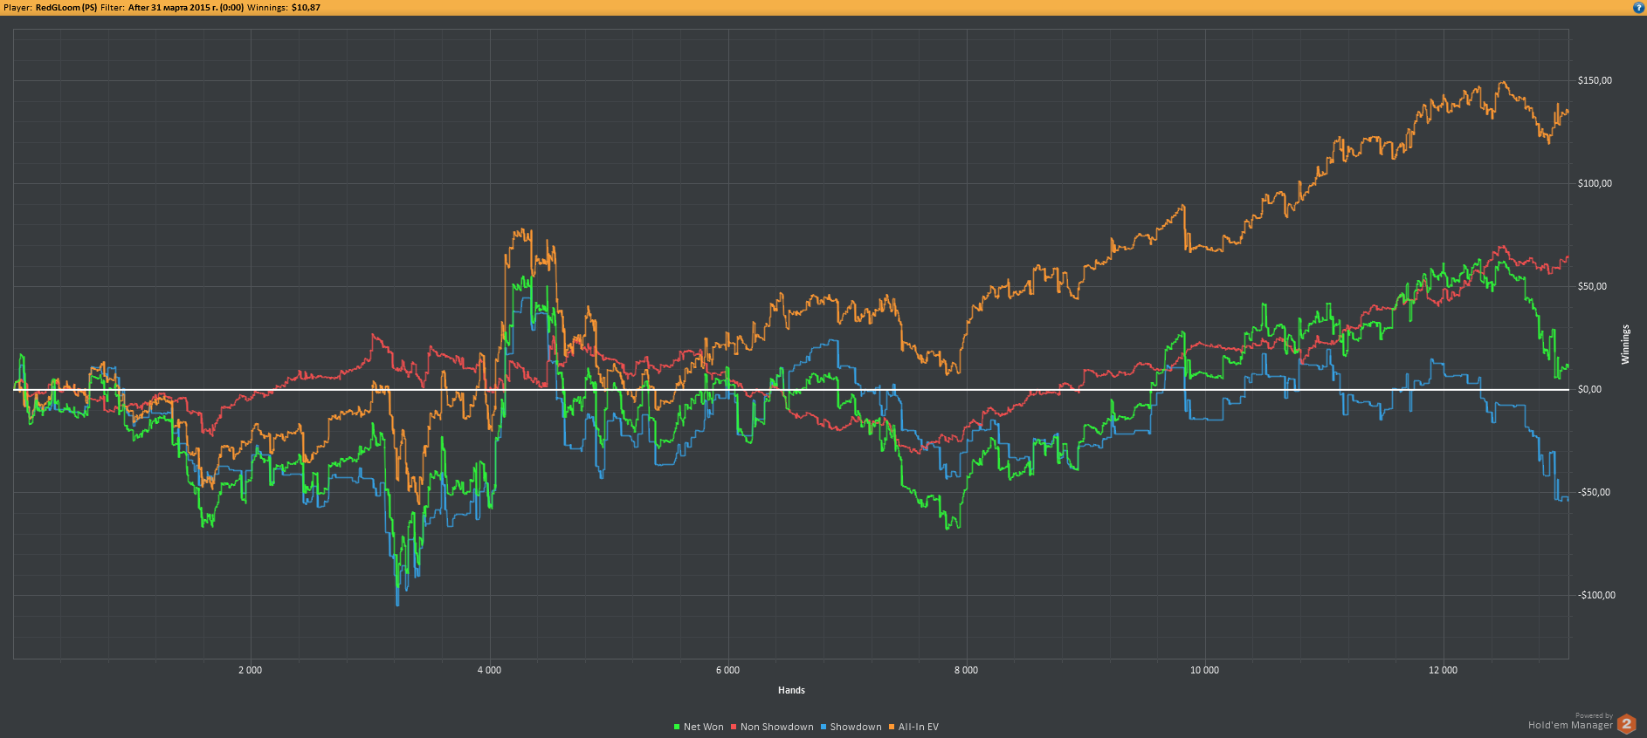Toggle the All-In EV legend entry
Viewport: 1647px width, 738px height.
point(913,727)
